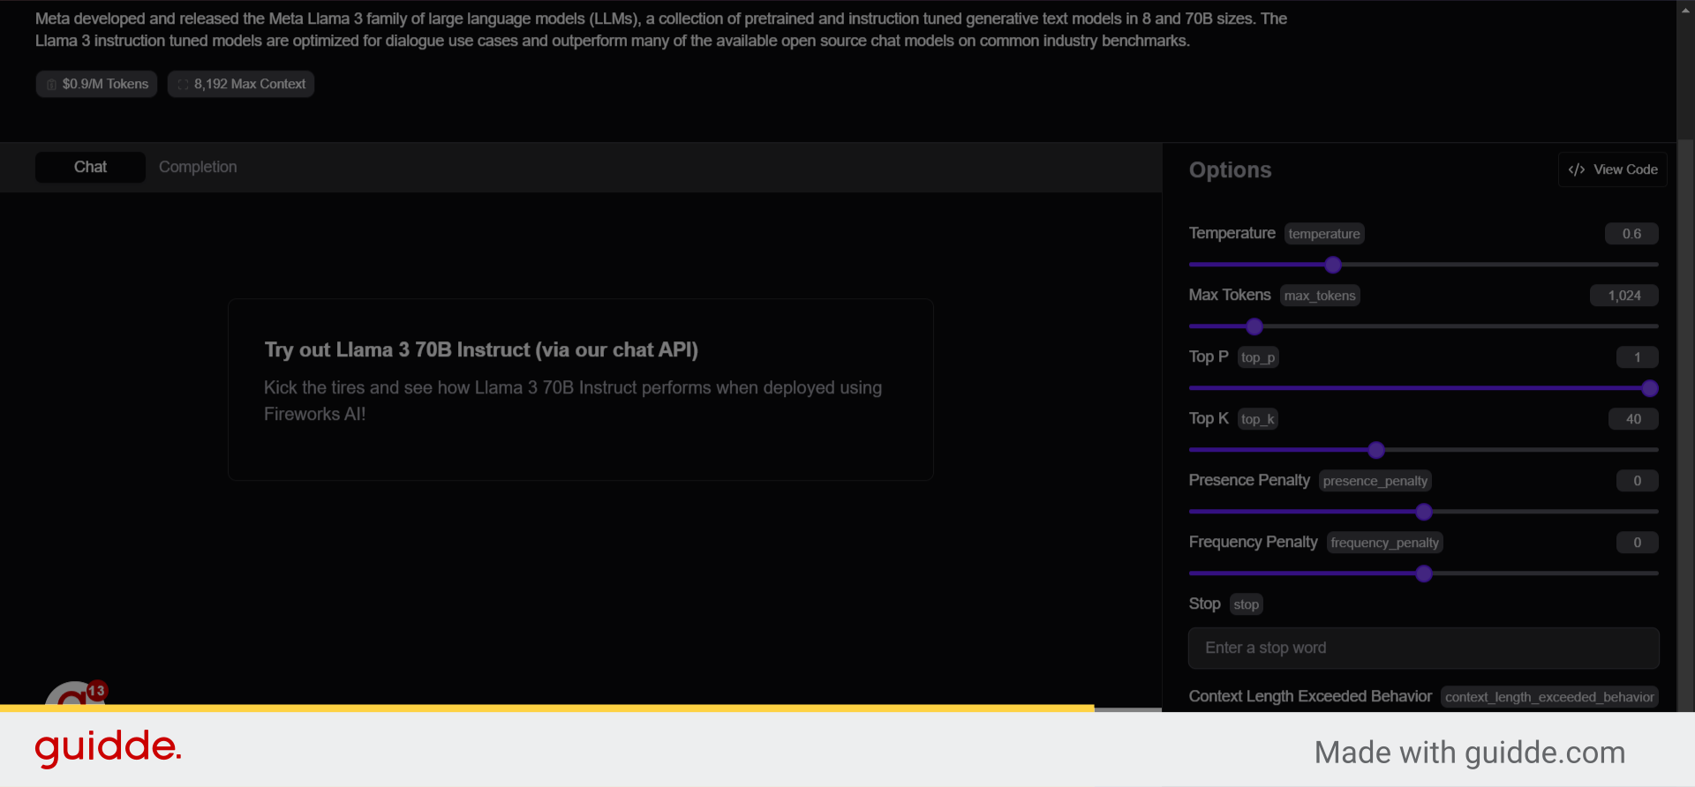The image size is (1695, 787).
Task: Click the tokens price icon in badge
Action: pos(51,85)
